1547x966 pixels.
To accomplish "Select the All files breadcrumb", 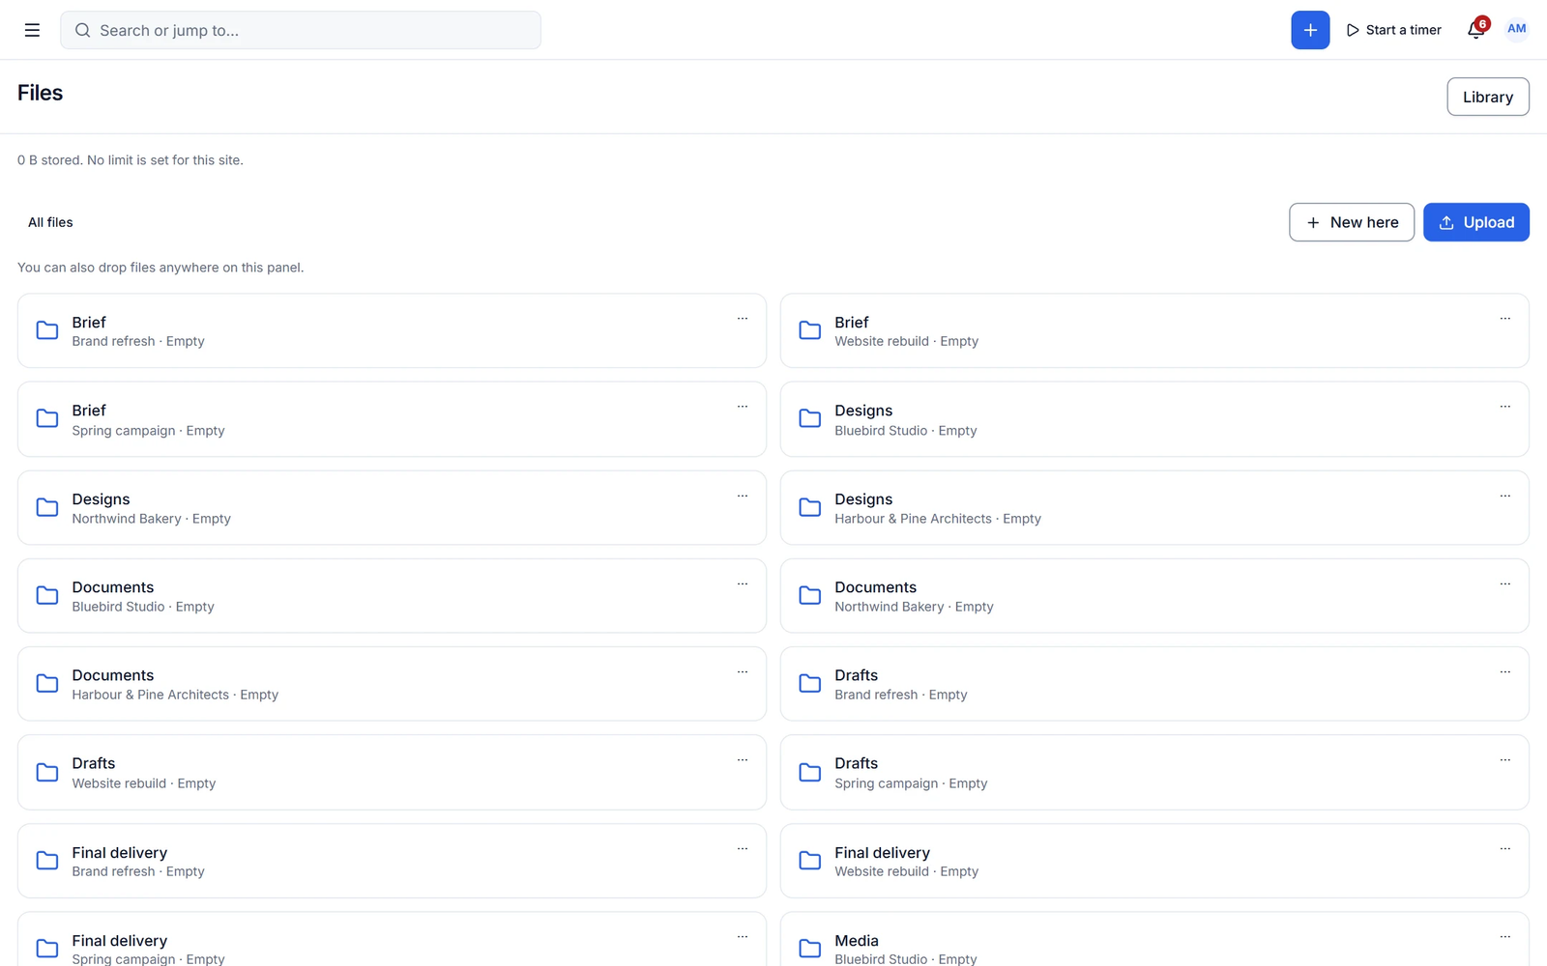I will 50,222.
